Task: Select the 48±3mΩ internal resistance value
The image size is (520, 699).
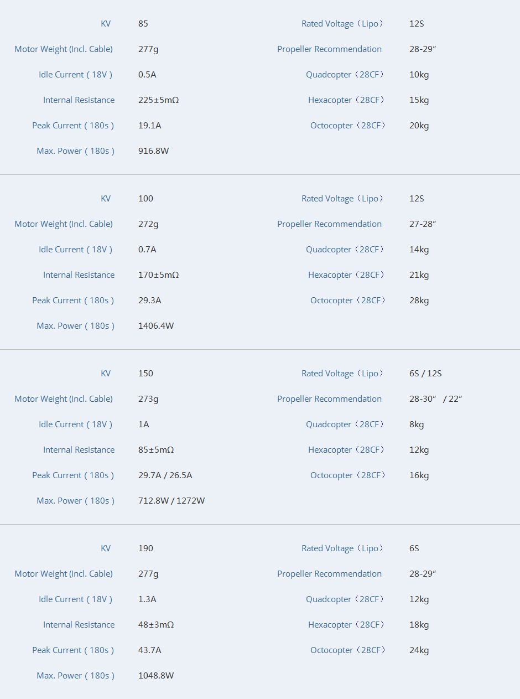Action: click(x=156, y=625)
